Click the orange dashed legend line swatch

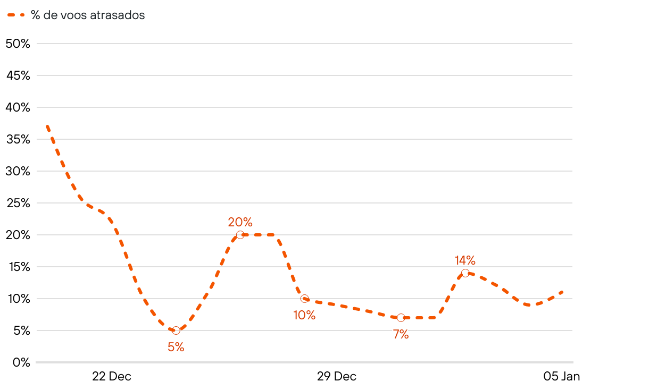coord(16,15)
